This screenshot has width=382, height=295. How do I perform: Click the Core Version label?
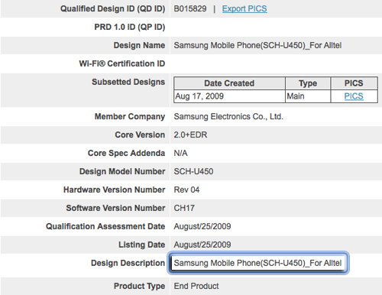coord(140,135)
